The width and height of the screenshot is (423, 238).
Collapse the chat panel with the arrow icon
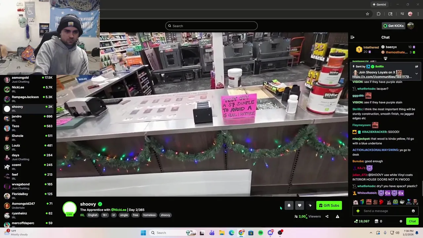[x=352, y=37]
